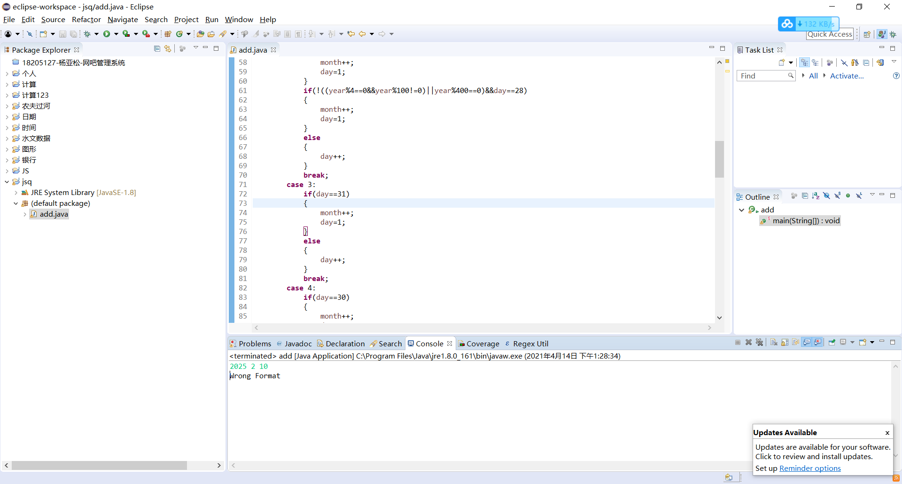Viewport: 902px width, 484px height.
Task: Click the Reminder options link
Action: click(810, 468)
